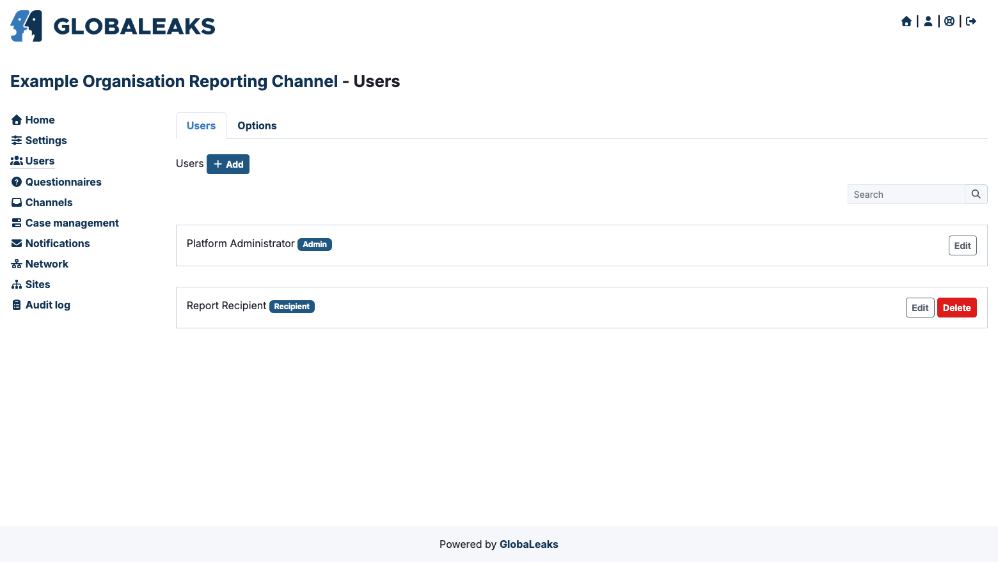Click the Recipient role badge
Image resolution: width=998 pixels, height=562 pixels.
[292, 306]
